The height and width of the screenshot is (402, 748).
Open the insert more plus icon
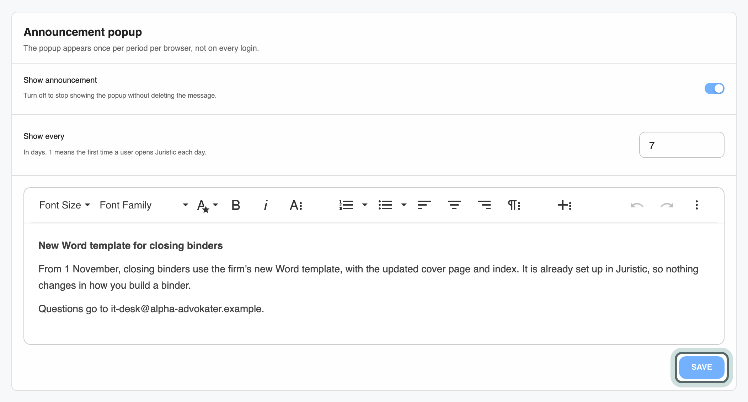[x=565, y=205]
